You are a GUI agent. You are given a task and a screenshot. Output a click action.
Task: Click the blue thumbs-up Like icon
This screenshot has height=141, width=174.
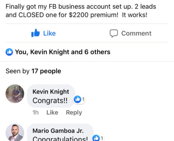pos(36,33)
